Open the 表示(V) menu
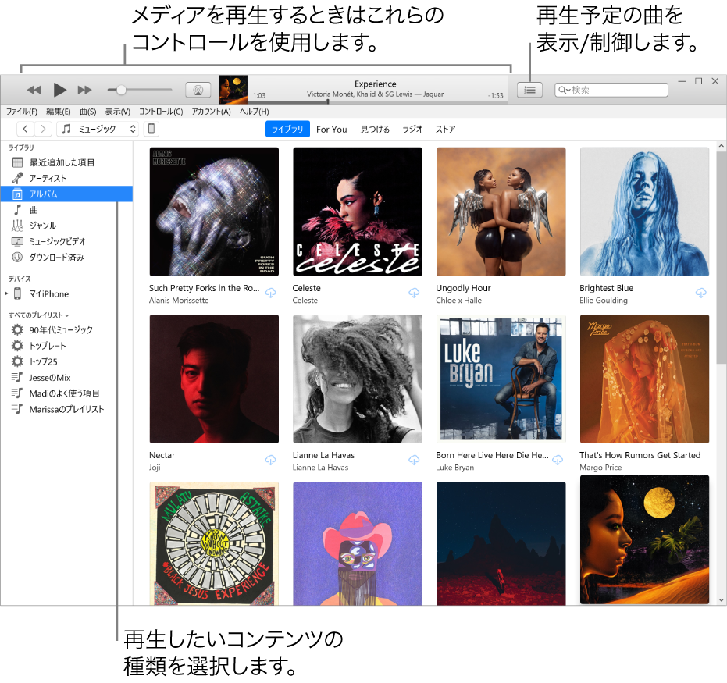 point(118,112)
